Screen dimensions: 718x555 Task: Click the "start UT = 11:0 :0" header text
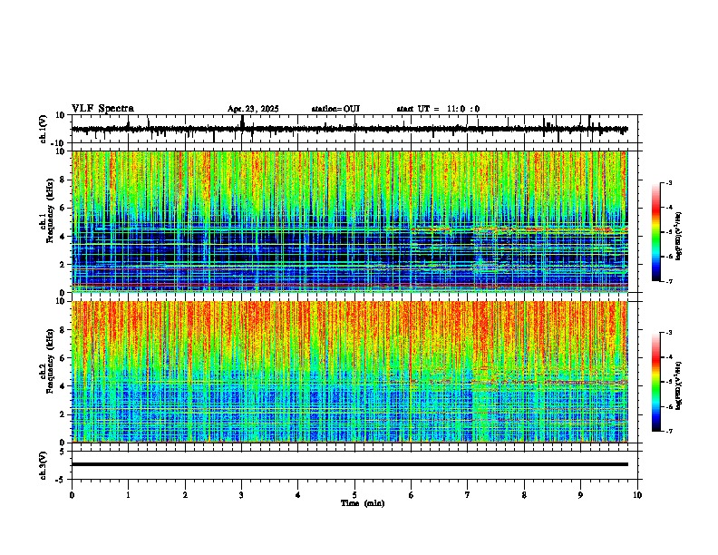(438, 109)
